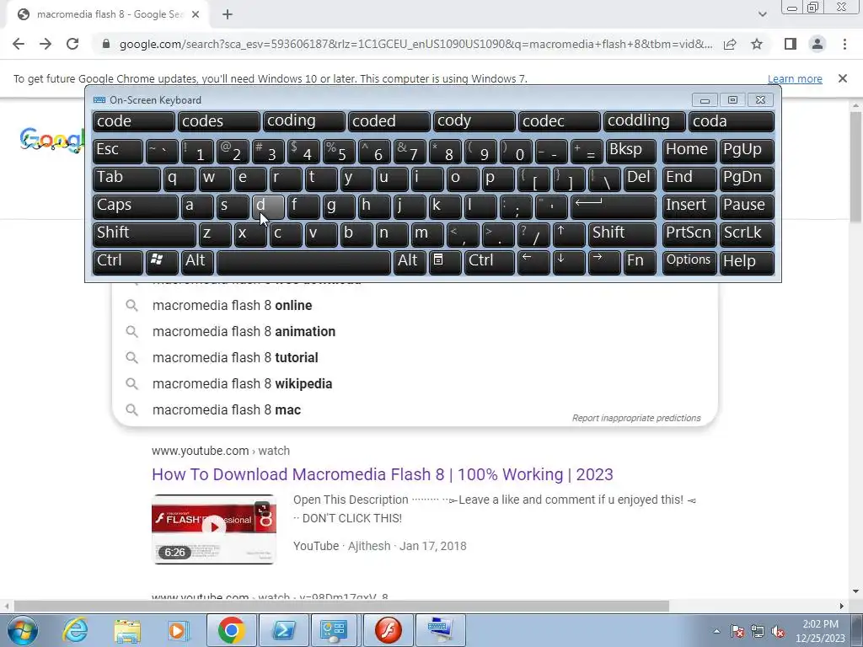863x647 pixels.
Task: Show hidden system tray icons arrow
Action: 716,631
